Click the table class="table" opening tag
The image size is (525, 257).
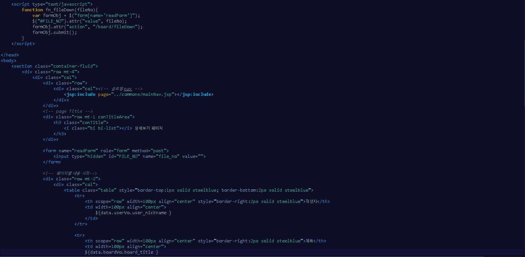click(189, 190)
